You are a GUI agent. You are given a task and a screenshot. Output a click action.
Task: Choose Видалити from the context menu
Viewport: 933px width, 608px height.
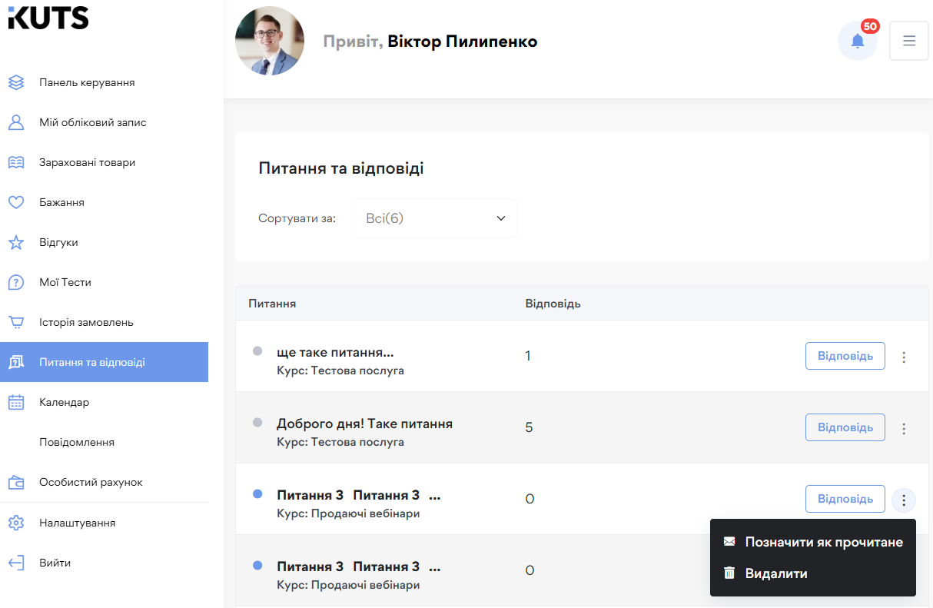click(x=776, y=573)
